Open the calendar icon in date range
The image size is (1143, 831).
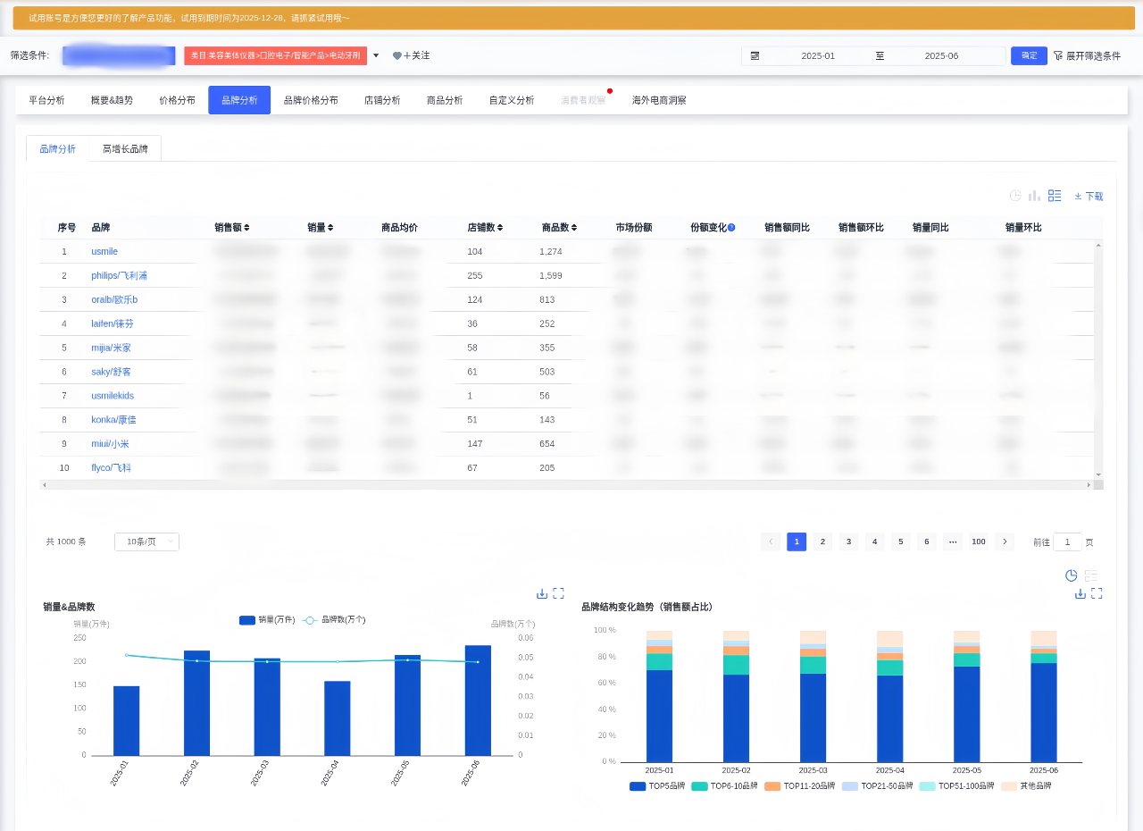[755, 55]
